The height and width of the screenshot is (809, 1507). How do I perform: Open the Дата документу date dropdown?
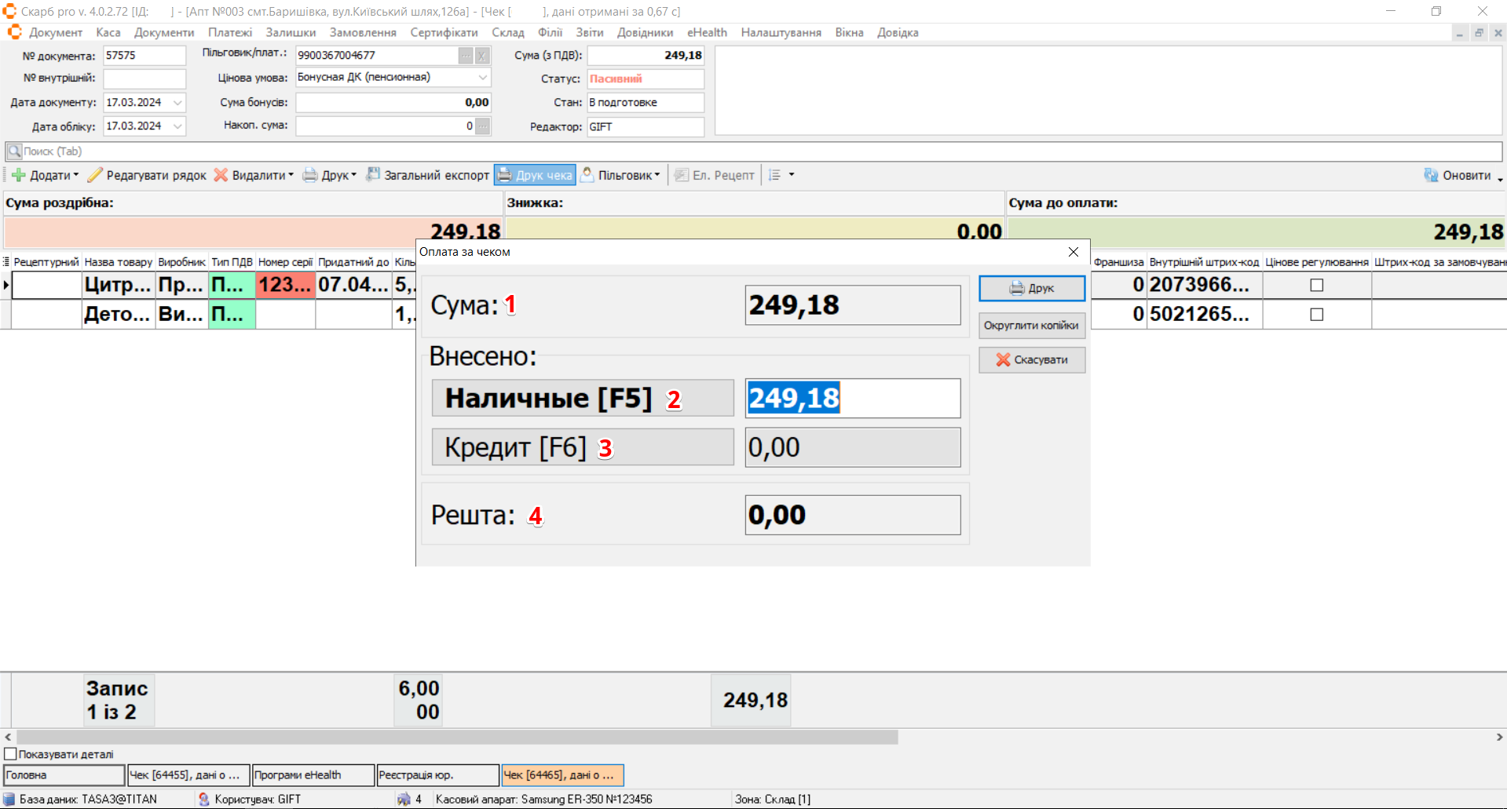click(x=178, y=103)
